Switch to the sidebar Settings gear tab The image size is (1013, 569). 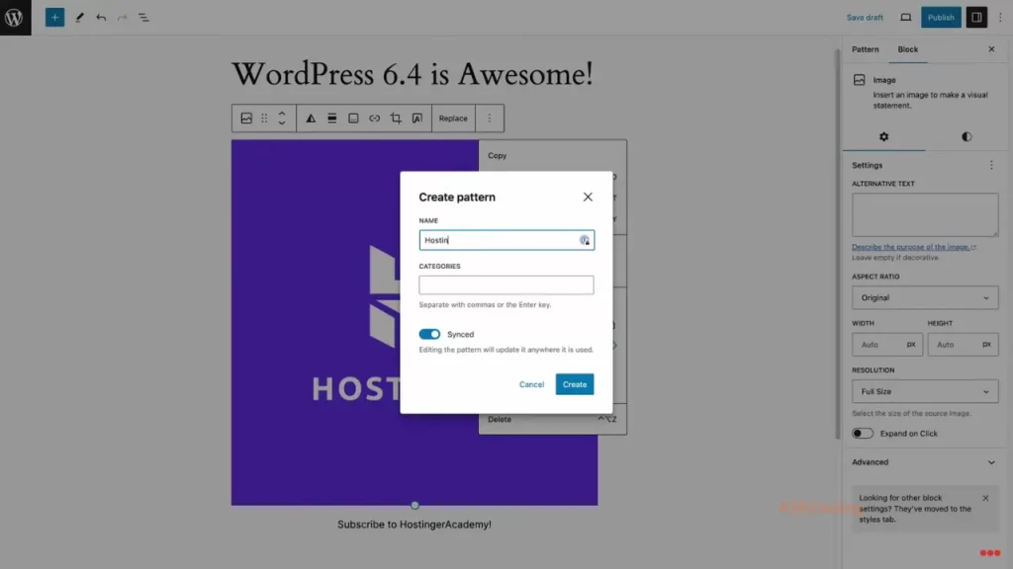tap(883, 136)
